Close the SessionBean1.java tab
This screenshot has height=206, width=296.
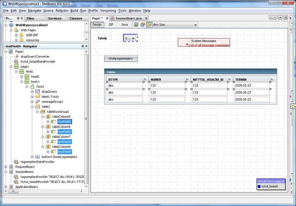146,18
